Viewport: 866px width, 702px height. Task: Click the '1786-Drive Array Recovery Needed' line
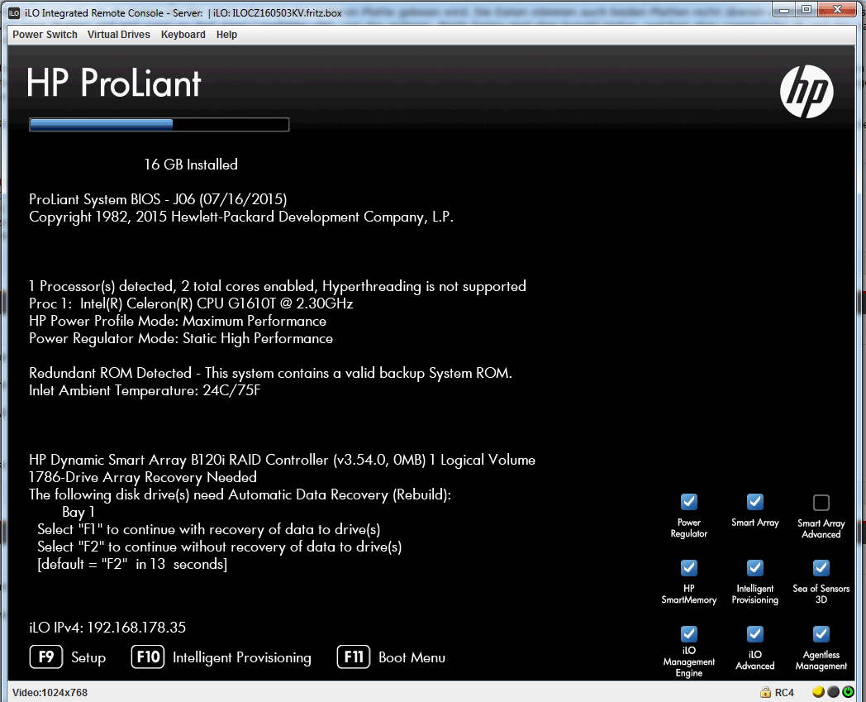click(142, 477)
